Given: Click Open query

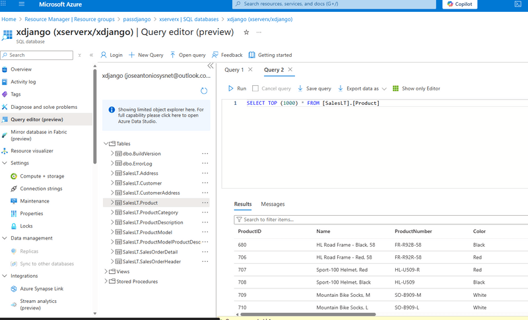Looking at the screenshot, I should click(188, 55).
